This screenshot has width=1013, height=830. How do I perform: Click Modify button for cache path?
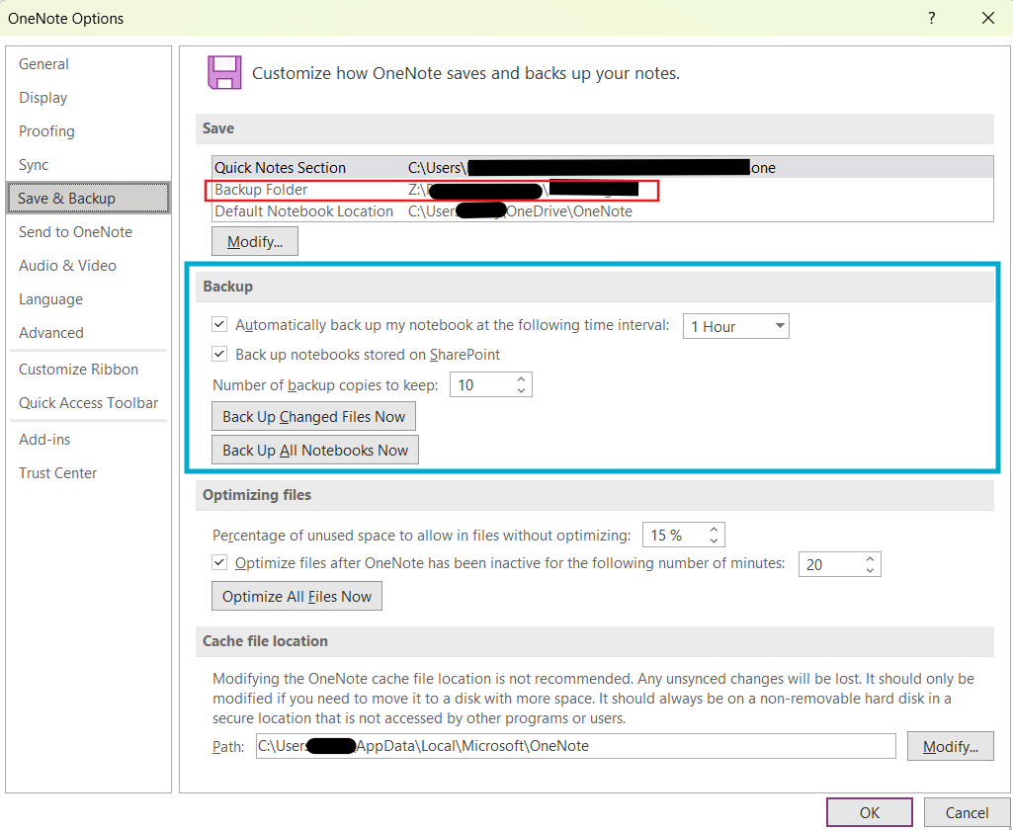coord(950,746)
